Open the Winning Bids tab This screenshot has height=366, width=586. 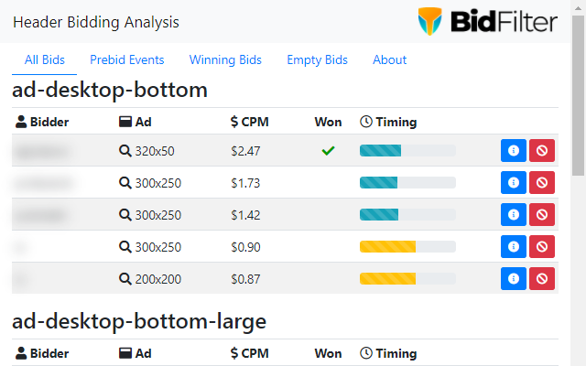point(225,59)
